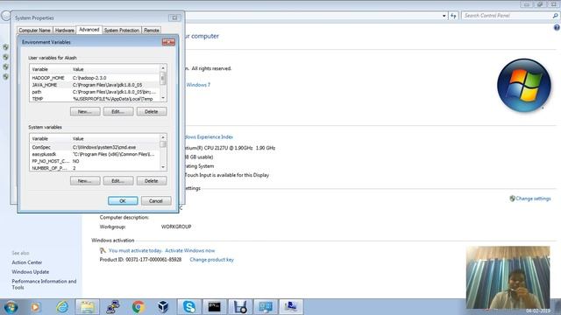Open Action Center link
Screen dimensions: 561x315
[27, 262]
